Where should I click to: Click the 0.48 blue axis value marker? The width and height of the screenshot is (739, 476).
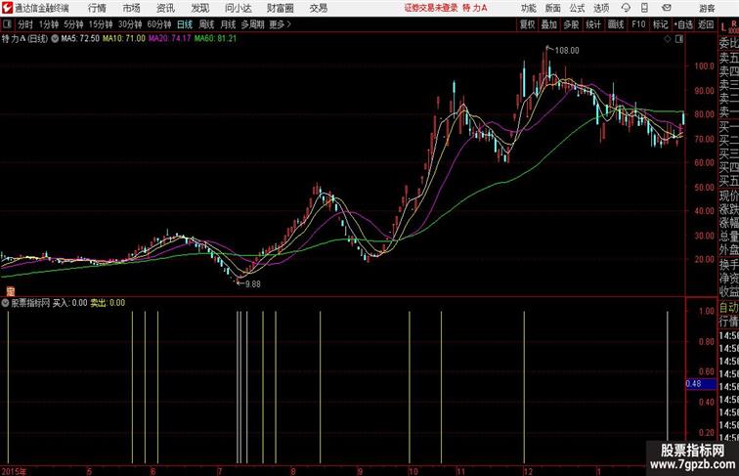[x=701, y=384]
